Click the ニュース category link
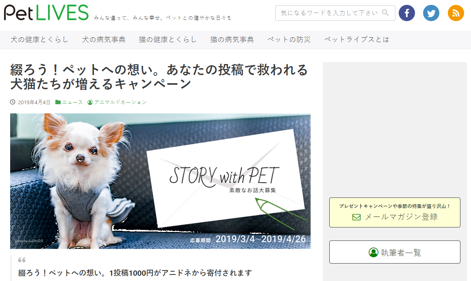Screen dimensions: 471x281 click(x=72, y=102)
